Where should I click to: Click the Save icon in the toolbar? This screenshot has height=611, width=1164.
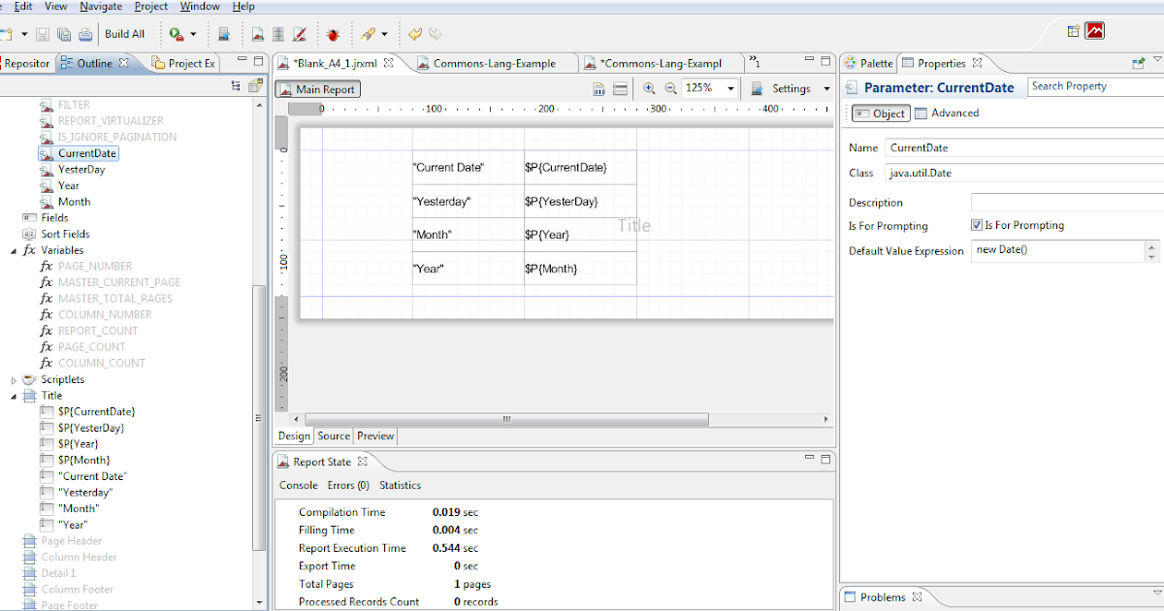43,32
